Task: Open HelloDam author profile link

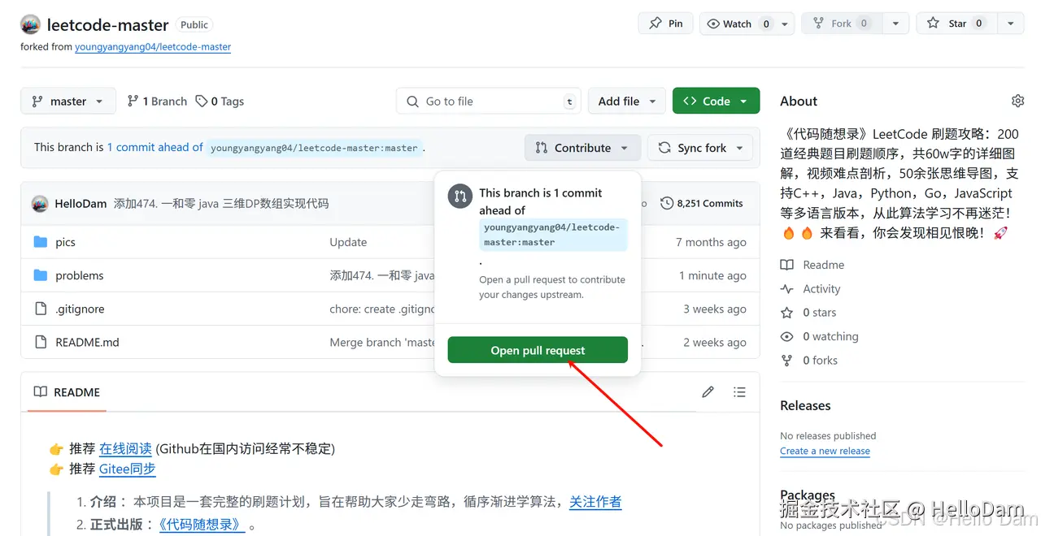Action: coord(81,203)
